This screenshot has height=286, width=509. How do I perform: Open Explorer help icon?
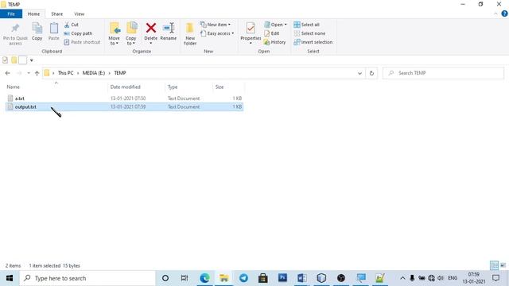[x=504, y=14]
